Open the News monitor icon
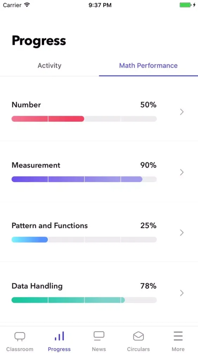 (99, 336)
